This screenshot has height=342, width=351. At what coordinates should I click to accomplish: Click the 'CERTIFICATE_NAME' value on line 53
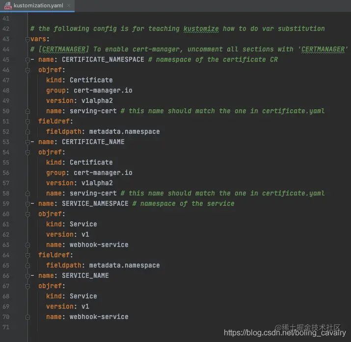[93, 142]
